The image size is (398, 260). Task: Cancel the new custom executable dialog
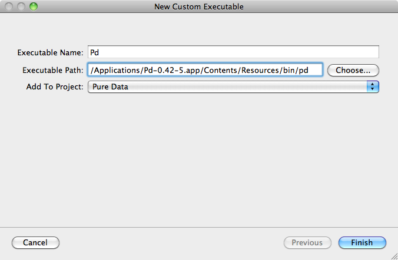(35, 242)
